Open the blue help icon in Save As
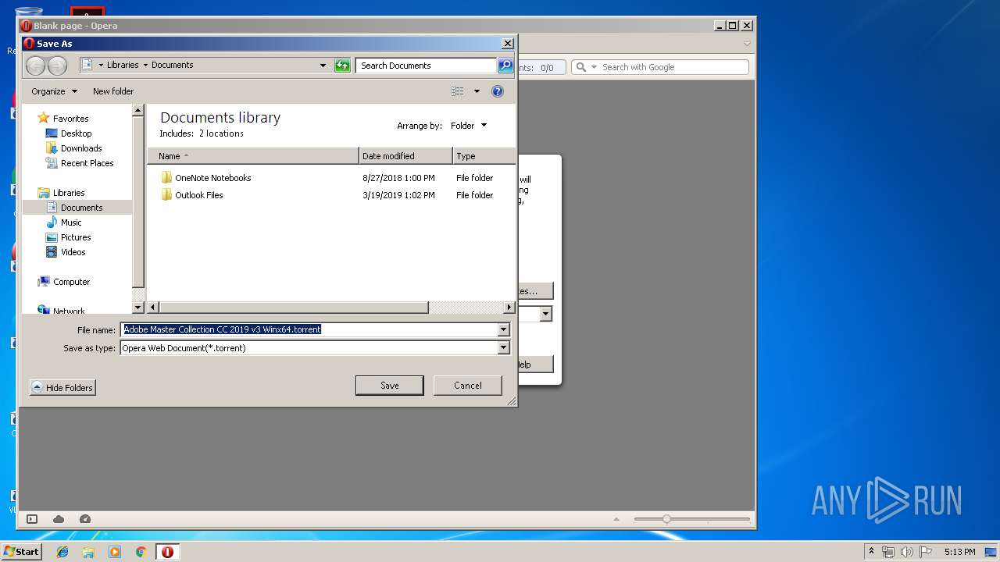The image size is (1000, 562). coord(498,91)
